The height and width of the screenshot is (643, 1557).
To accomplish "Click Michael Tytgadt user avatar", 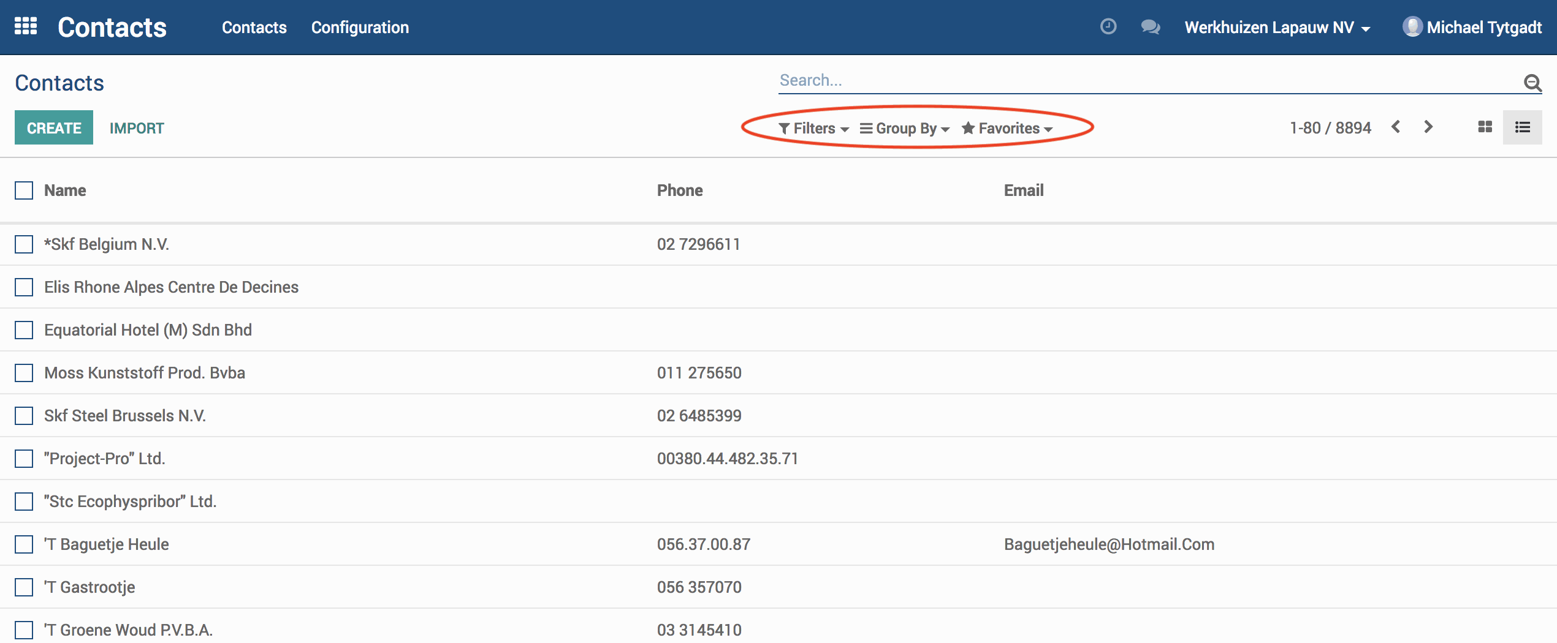I will point(1412,27).
